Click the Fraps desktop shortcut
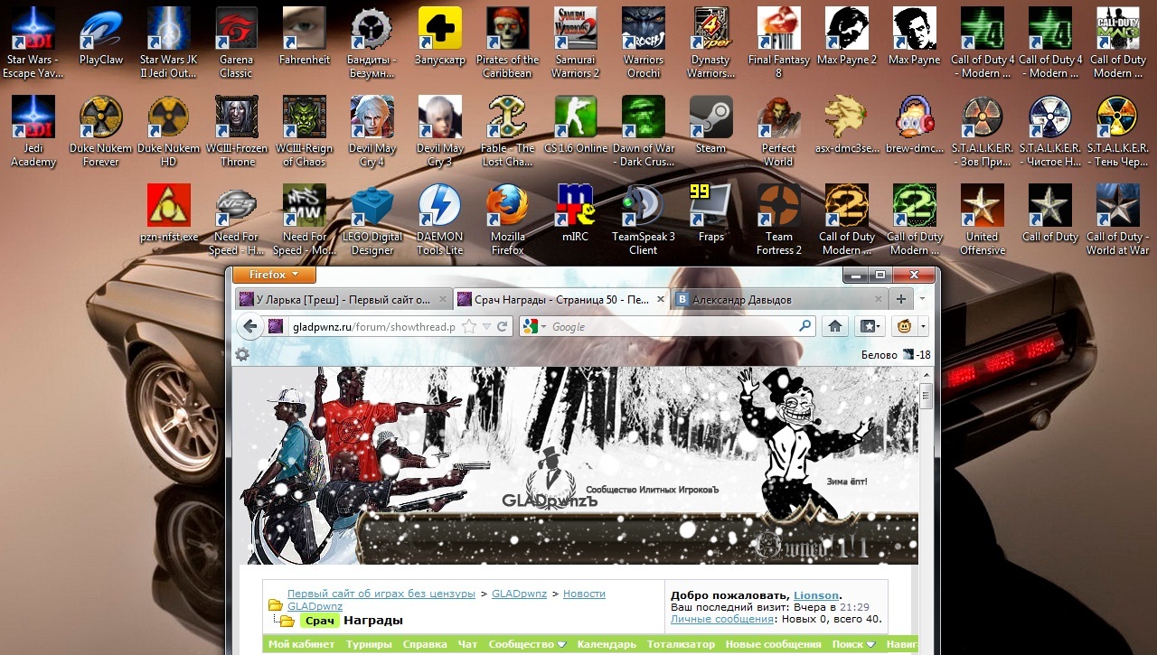Image resolution: width=1157 pixels, height=655 pixels. [x=711, y=214]
